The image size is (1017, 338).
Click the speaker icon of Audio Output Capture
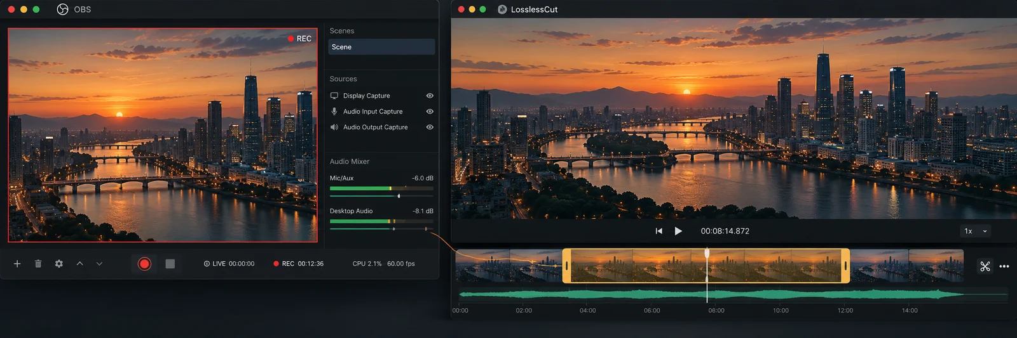pyautogui.click(x=334, y=127)
